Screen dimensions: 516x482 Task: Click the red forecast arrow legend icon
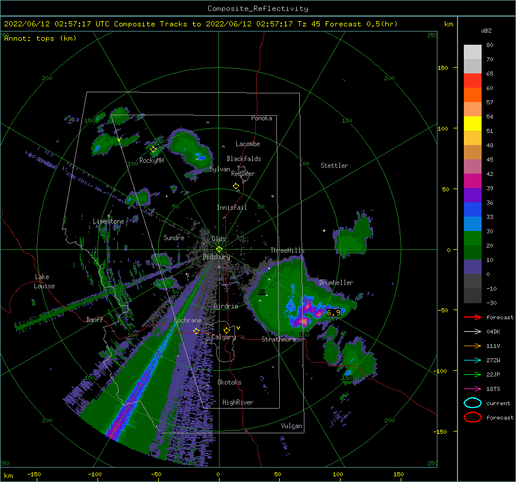click(x=472, y=317)
